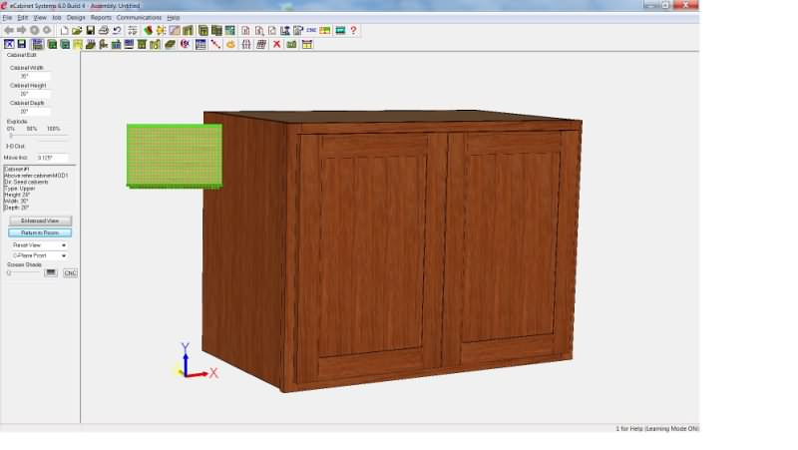Image resolution: width=798 pixels, height=450 pixels.
Task: Click the CNC icon in the top toolbar
Action: pos(311,31)
